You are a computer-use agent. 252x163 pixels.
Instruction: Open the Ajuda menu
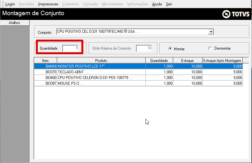157,4
